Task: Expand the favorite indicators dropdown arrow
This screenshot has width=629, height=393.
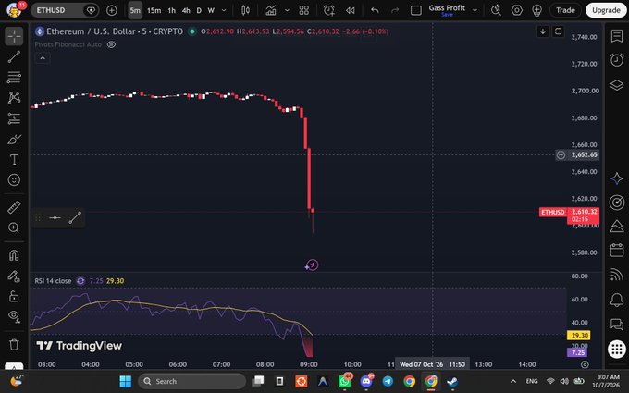Action: (x=287, y=10)
